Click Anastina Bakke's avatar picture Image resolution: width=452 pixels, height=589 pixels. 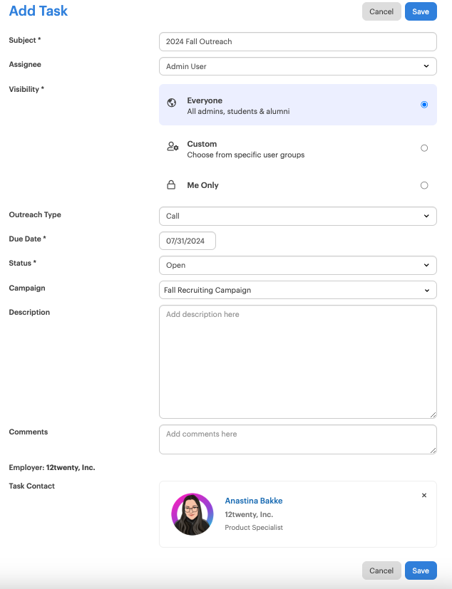click(x=192, y=514)
